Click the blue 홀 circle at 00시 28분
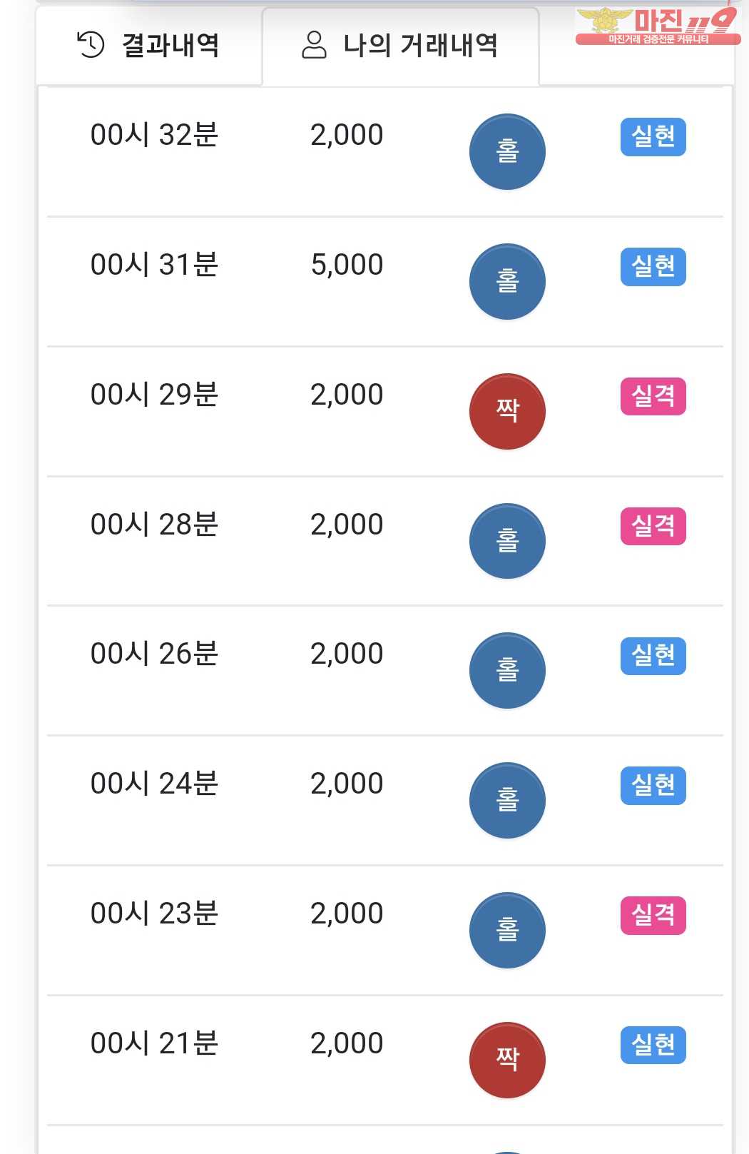The image size is (749, 1154). [507, 542]
